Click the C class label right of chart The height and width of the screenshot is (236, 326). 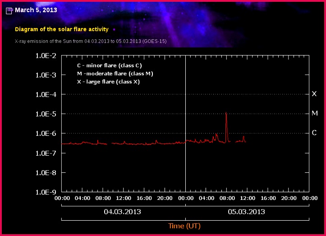point(314,133)
